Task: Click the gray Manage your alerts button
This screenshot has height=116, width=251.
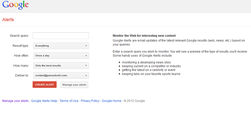Action: click(74, 85)
